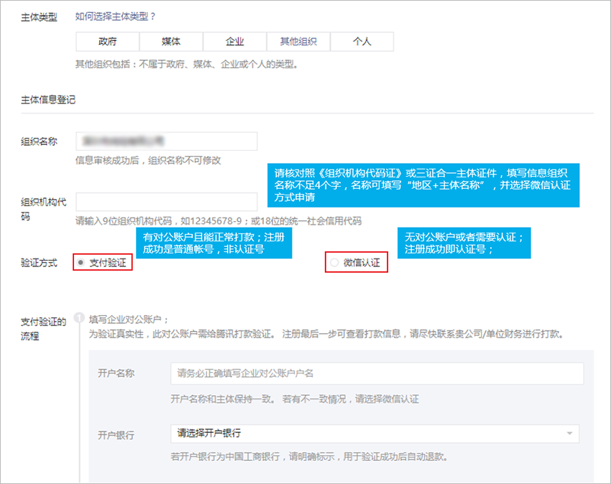Switch to the 政府 subject type tab
This screenshot has height=484, width=611.
coord(107,42)
